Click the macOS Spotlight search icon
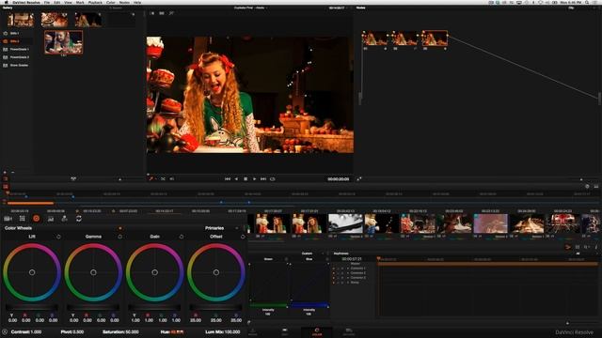Screen dimensions: 602x338 587,2
